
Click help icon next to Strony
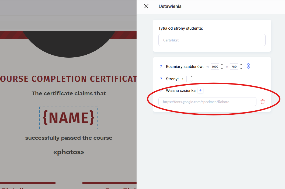(x=161, y=79)
